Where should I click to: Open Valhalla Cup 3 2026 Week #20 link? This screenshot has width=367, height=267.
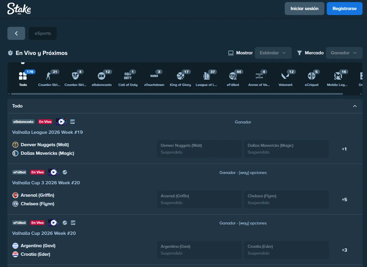(46, 183)
